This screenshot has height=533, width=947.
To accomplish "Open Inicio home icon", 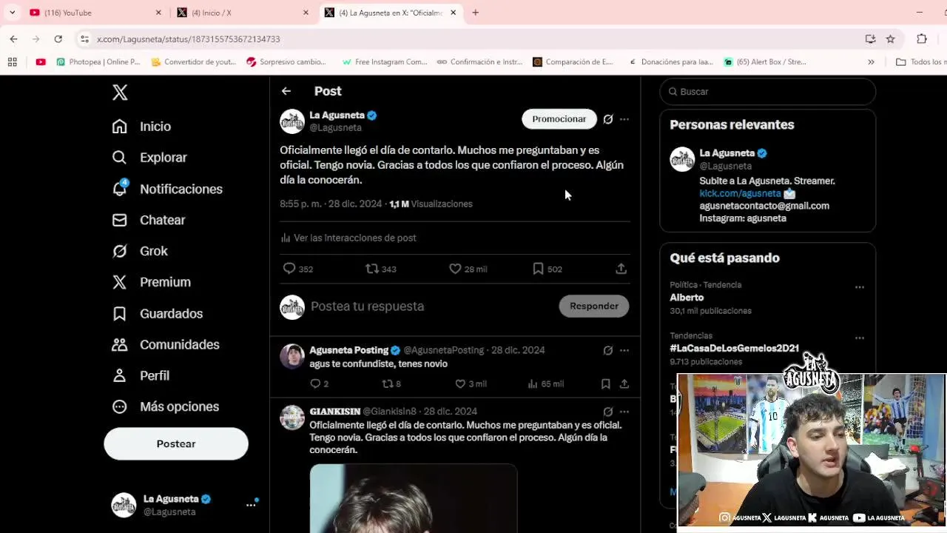I will pos(119,127).
